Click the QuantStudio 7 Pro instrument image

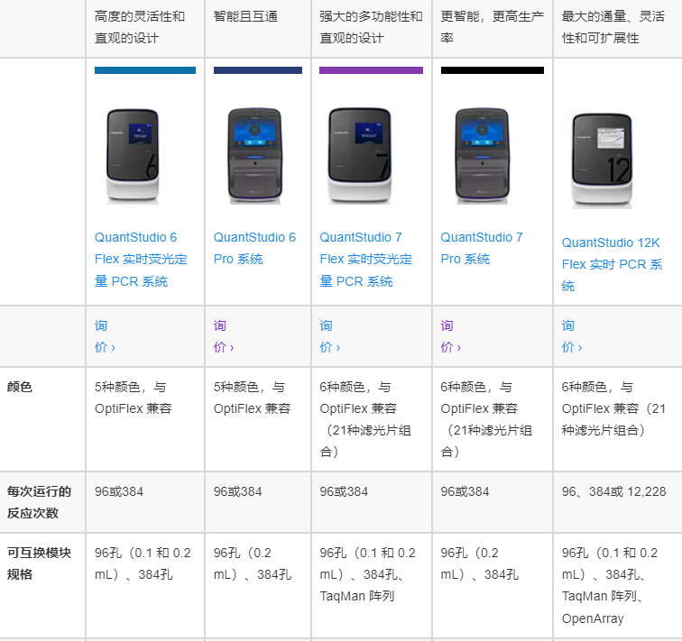(x=482, y=156)
